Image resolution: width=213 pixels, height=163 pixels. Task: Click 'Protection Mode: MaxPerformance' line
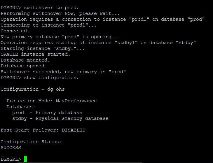[52, 101]
